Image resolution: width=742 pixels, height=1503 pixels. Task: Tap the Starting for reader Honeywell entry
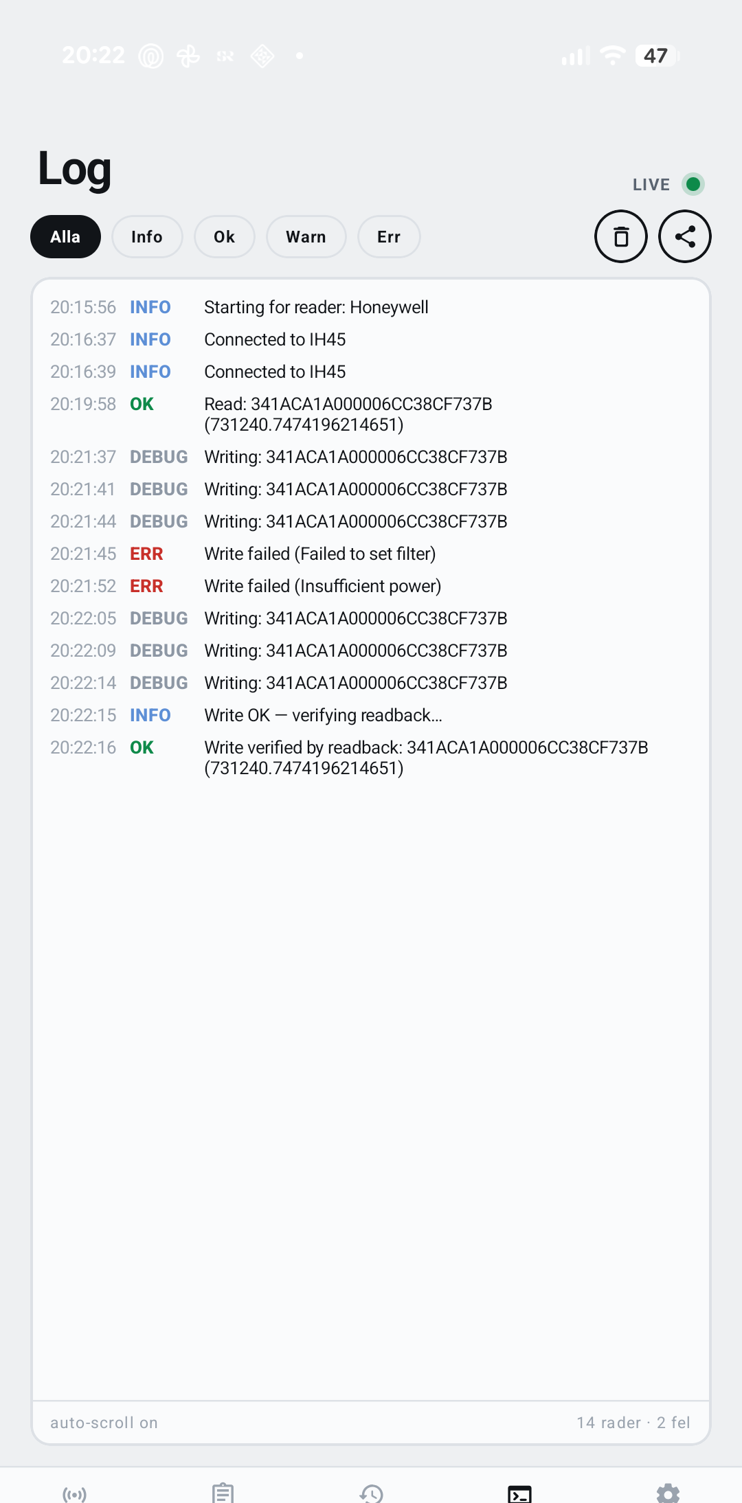371,307
